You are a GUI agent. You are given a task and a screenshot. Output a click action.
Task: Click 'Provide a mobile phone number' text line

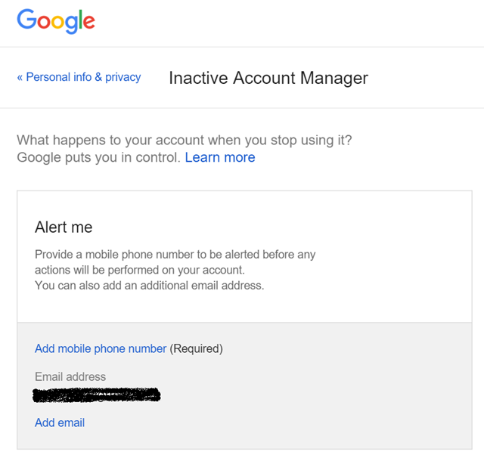coord(175,255)
